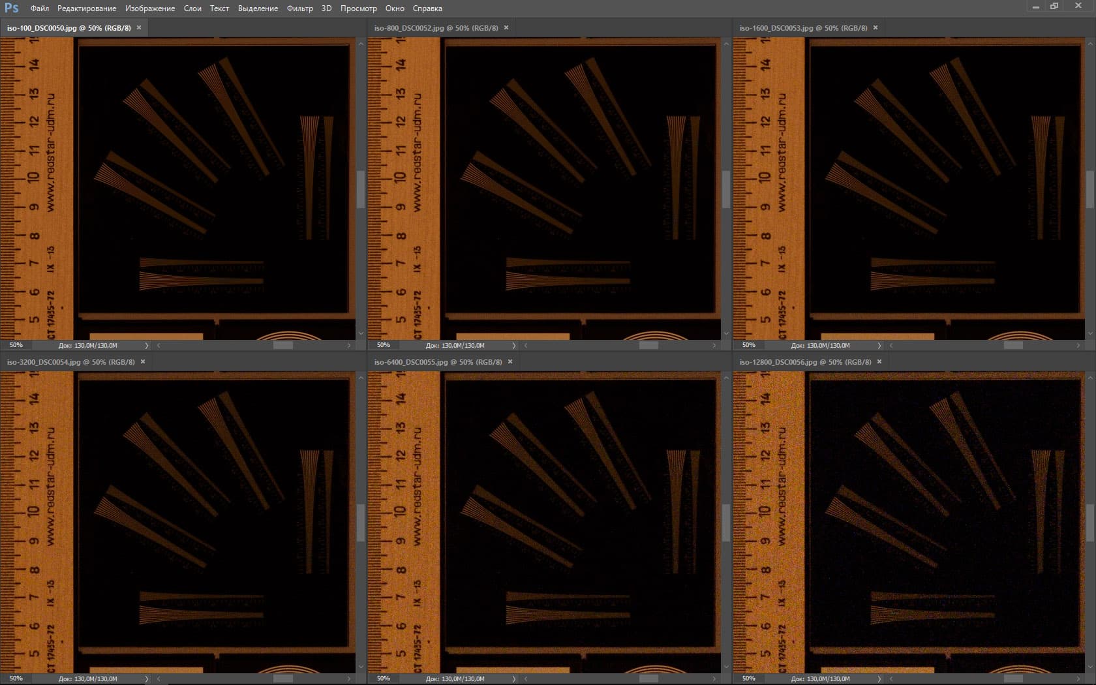Close the iso-12800_DSC0056.jpg document
Image resolution: width=1096 pixels, height=685 pixels.
click(879, 361)
